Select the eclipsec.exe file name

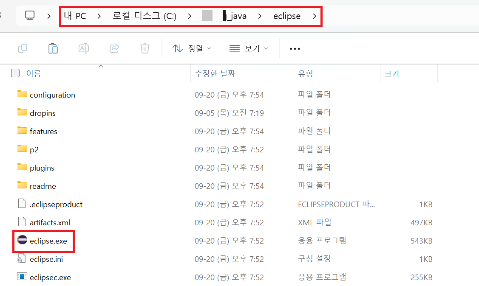[50, 278]
